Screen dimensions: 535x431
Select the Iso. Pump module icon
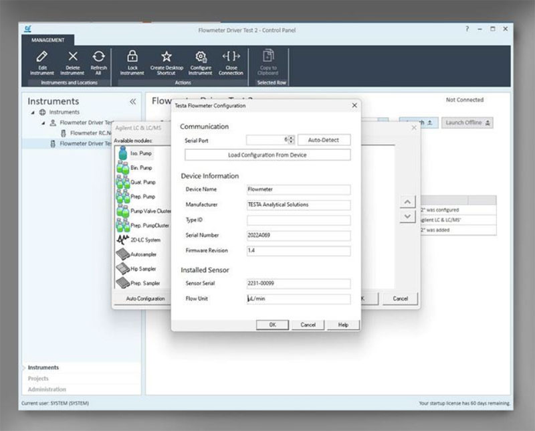123,153
